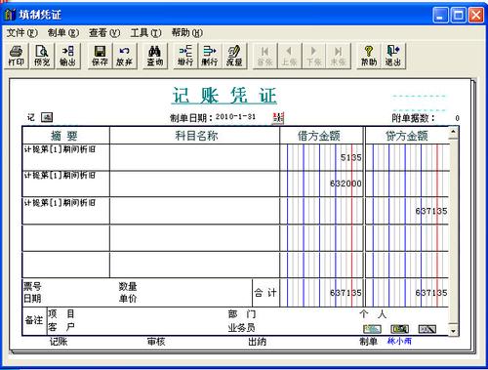Click debit amount 5135 in first row
The height and width of the screenshot is (370, 488).
point(350,157)
